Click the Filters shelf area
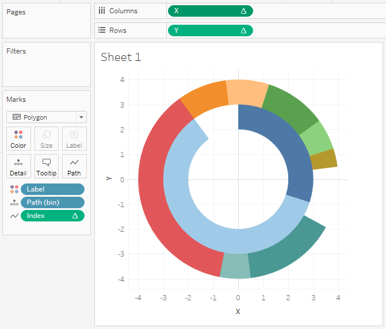The height and width of the screenshot is (329, 386). click(46, 69)
